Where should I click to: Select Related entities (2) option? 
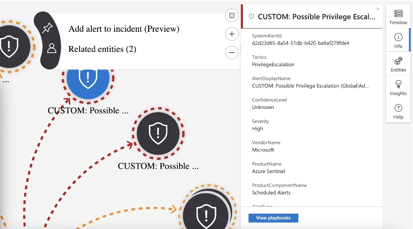point(102,49)
